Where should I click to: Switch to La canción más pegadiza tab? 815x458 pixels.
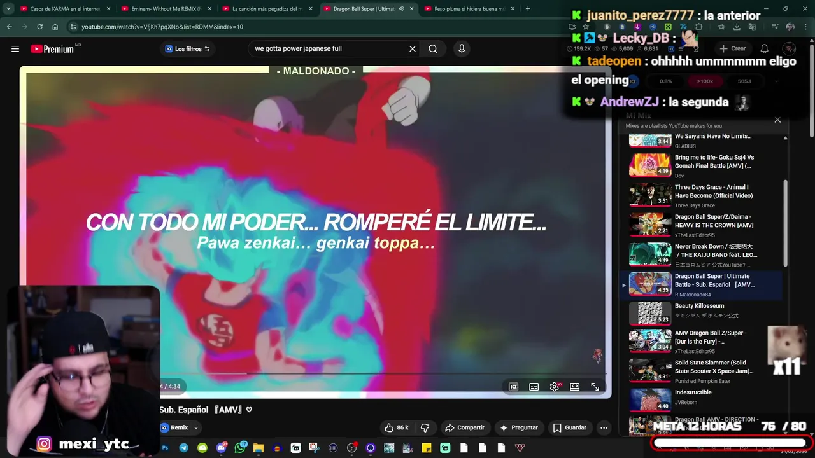266,9
